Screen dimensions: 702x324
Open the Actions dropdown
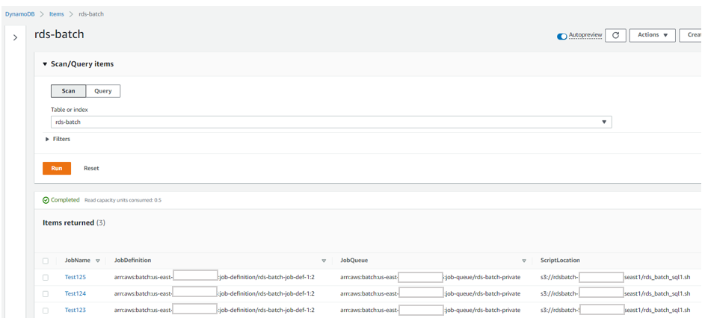point(653,35)
